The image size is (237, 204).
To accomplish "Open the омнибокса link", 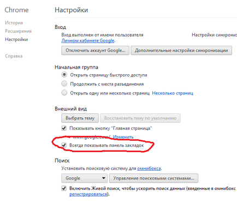I will pyautogui.click(x=149, y=169).
